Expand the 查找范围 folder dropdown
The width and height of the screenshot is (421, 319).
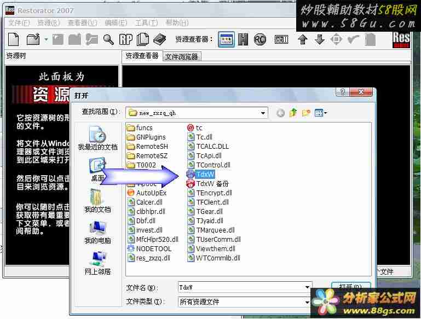click(x=263, y=113)
